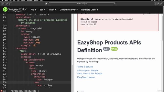Show the Safari tab overview grid icon
The height and width of the screenshot is (92, 164).
pyautogui.click(x=162, y=4)
